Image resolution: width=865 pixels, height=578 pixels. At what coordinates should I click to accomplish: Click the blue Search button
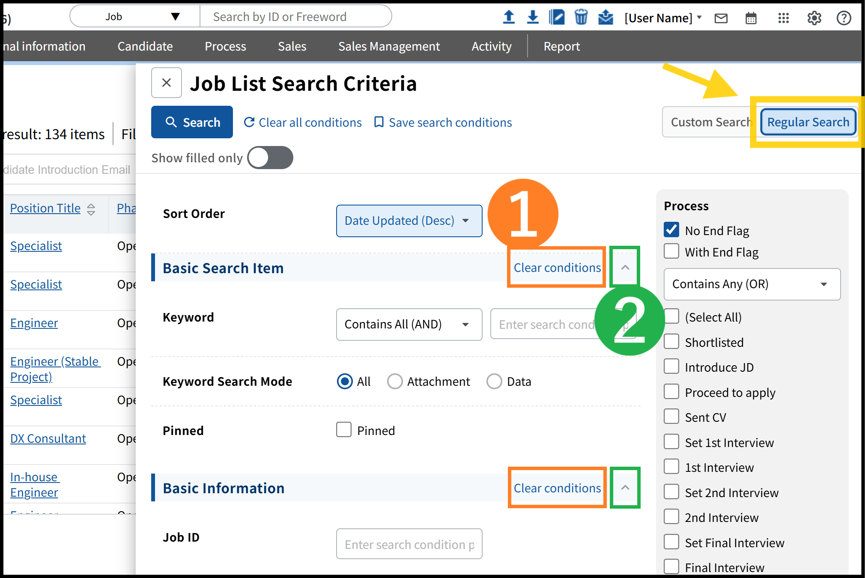click(x=192, y=122)
